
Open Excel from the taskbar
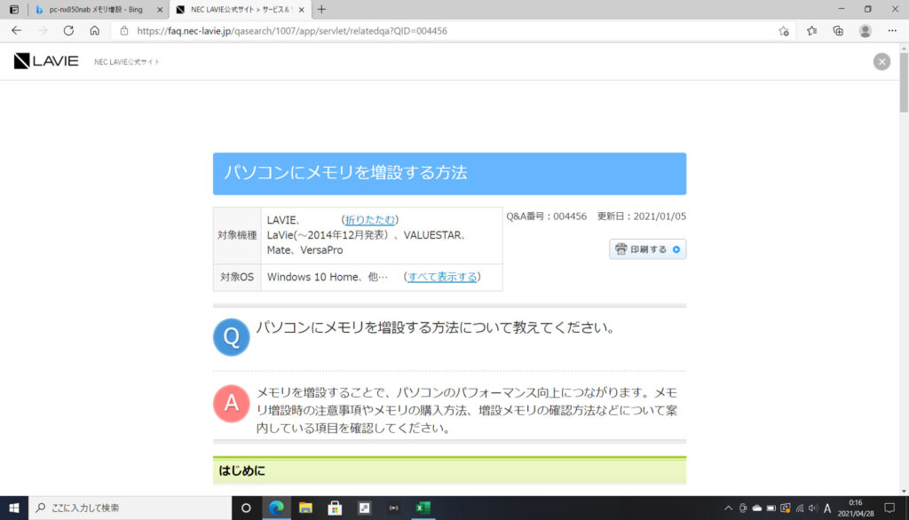[x=423, y=508]
